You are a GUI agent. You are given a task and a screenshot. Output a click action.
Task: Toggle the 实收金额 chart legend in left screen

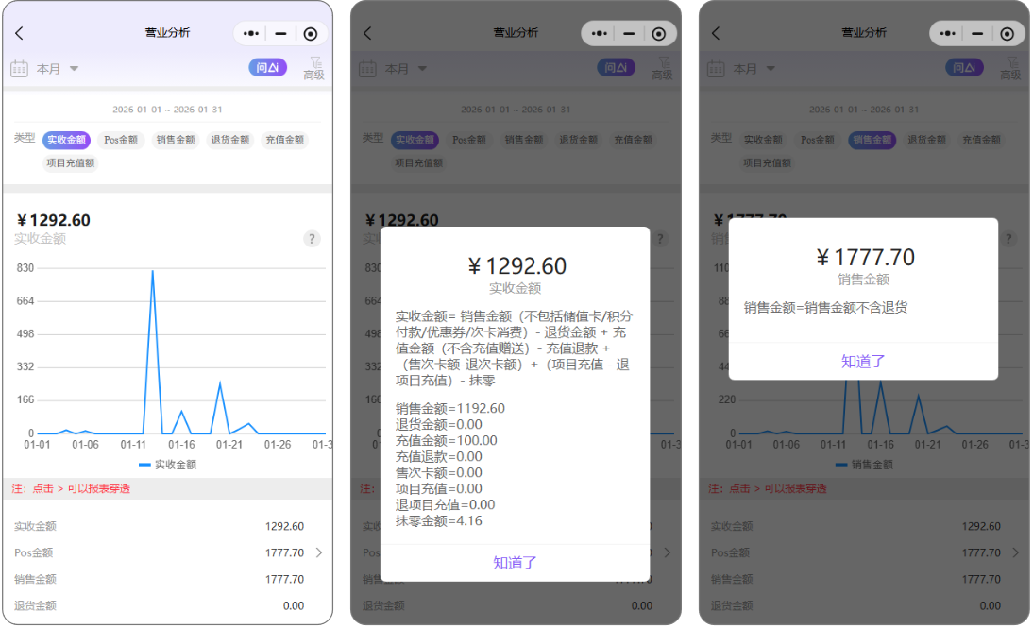pos(167,465)
